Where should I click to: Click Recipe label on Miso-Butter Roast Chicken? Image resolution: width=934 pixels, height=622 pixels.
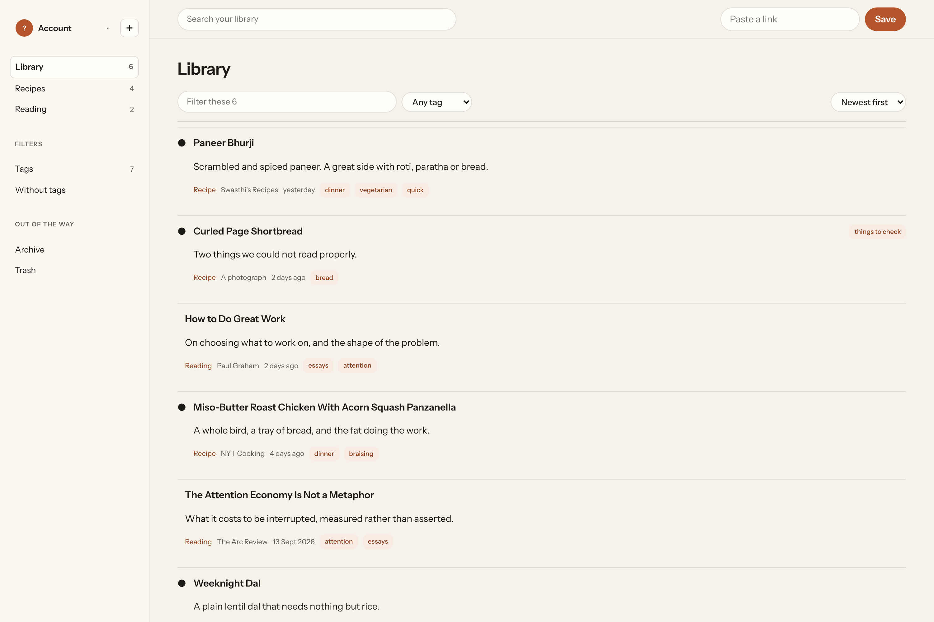coord(205,454)
